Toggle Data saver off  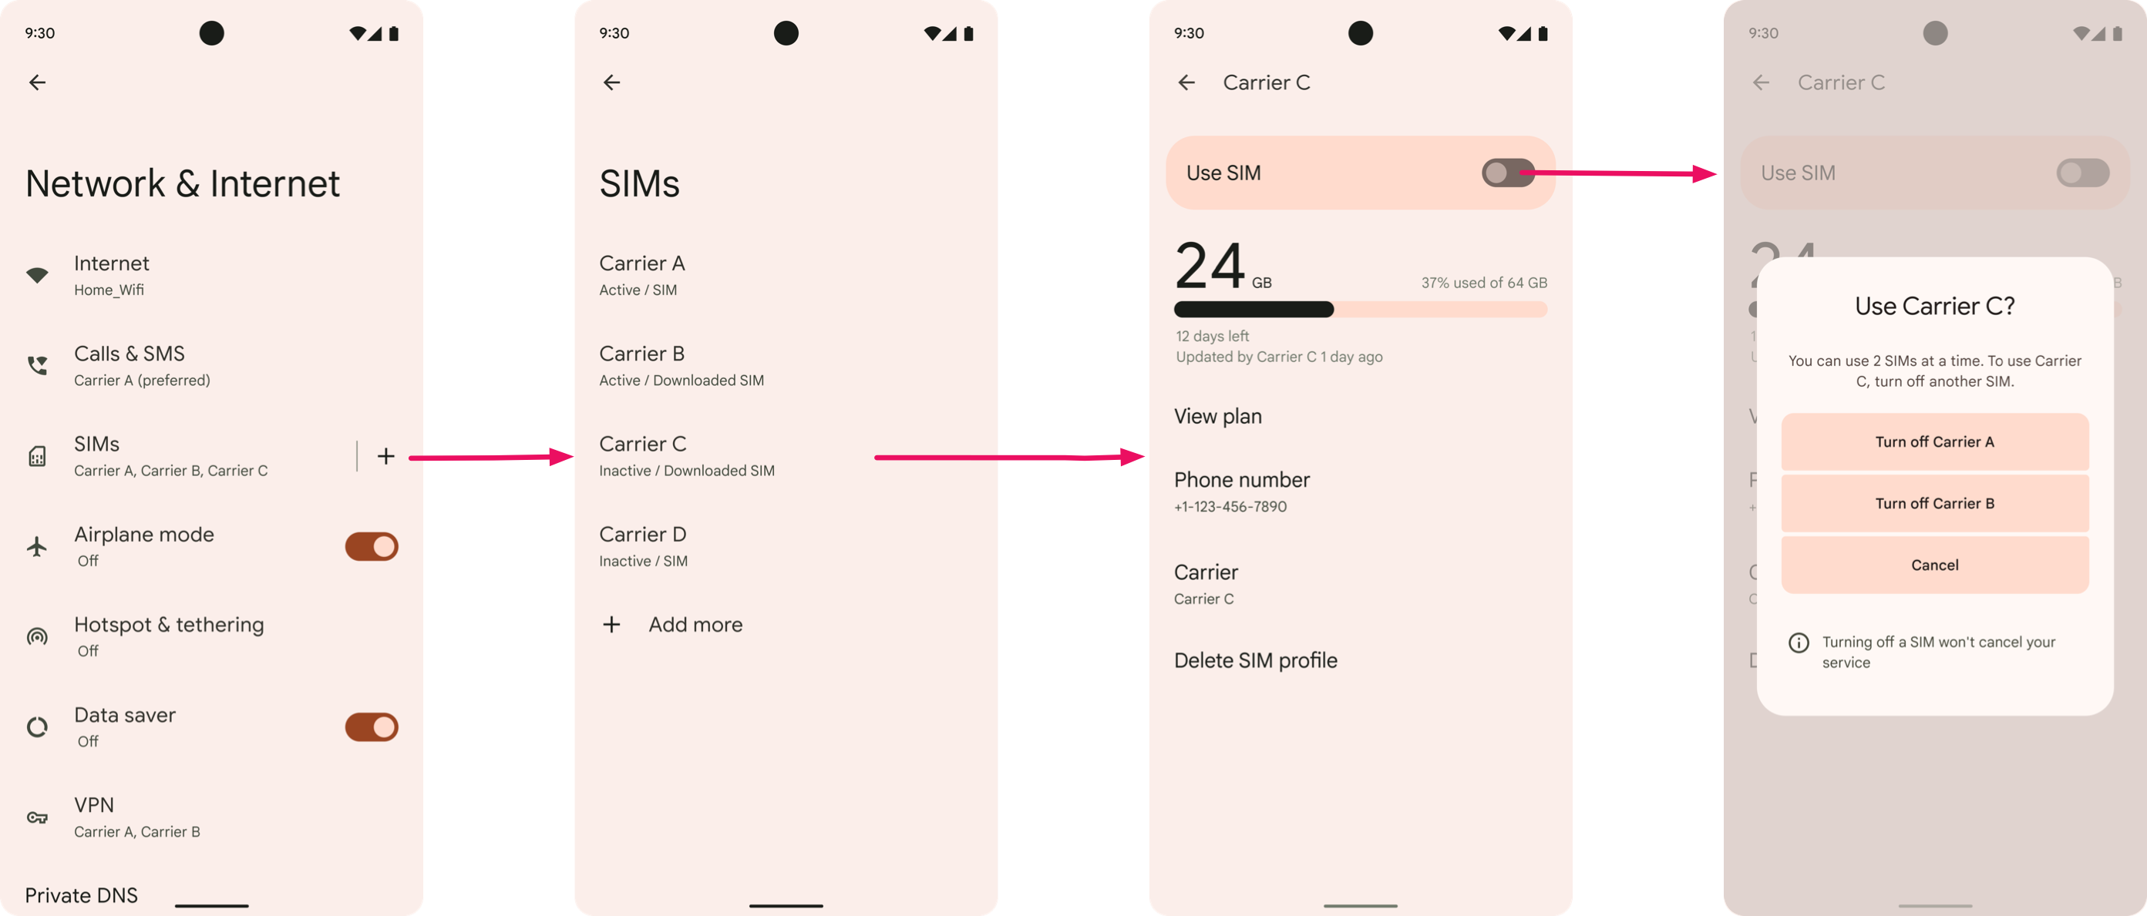click(x=370, y=727)
